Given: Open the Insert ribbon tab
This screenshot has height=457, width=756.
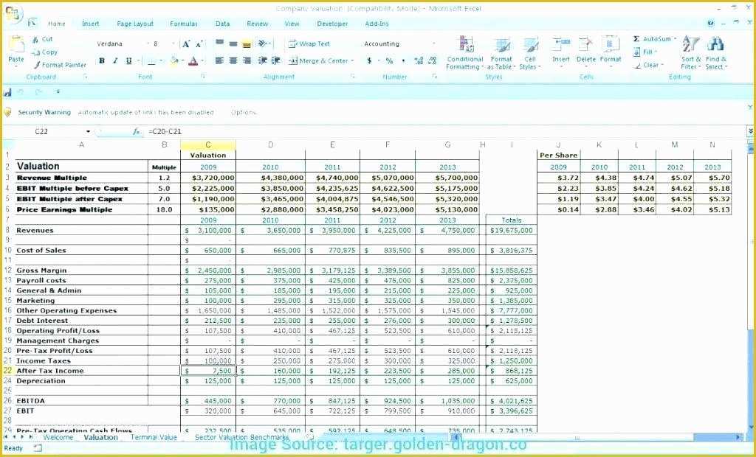Looking at the screenshot, I should coord(90,24).
